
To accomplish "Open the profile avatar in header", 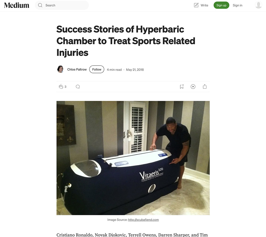I will tap(258, 5).
